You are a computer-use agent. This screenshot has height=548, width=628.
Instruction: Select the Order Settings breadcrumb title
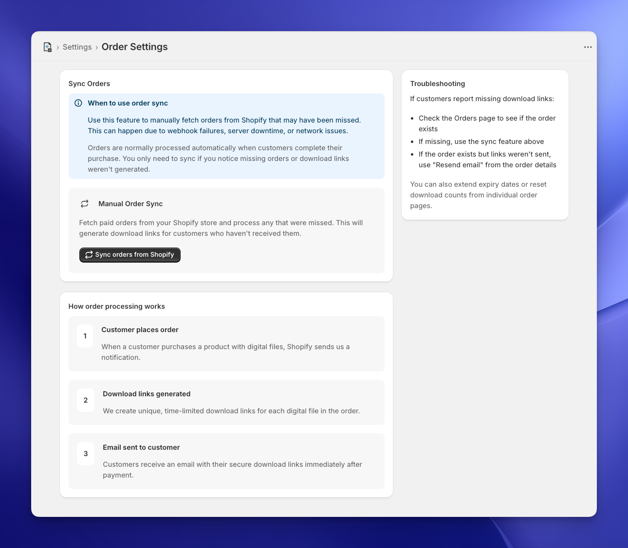tap(134, 47)
